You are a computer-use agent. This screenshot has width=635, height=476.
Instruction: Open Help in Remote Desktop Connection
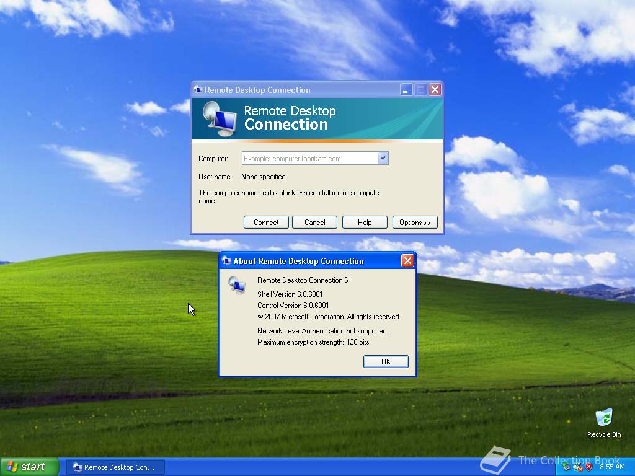pos(365,223)
